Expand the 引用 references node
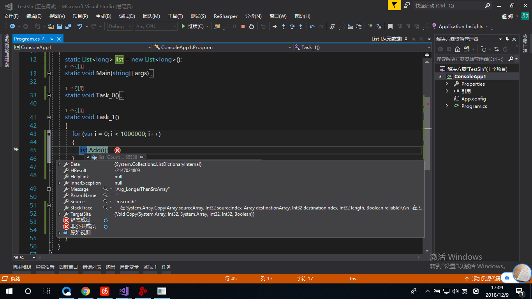Viewport: 532px width, 299px height. [447, 91]
